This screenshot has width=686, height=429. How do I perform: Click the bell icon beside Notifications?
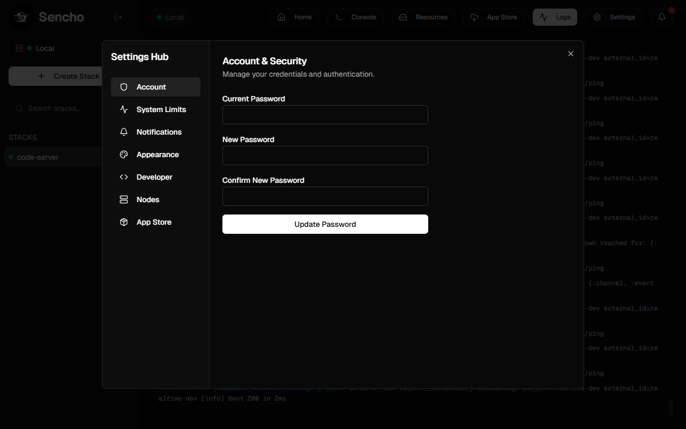coord(124,132)
